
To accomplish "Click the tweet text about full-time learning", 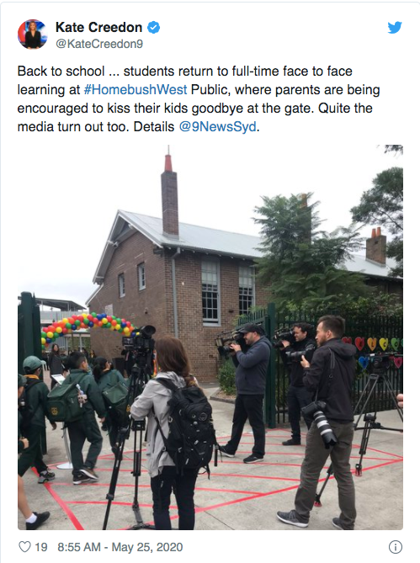I will (199, 98).
